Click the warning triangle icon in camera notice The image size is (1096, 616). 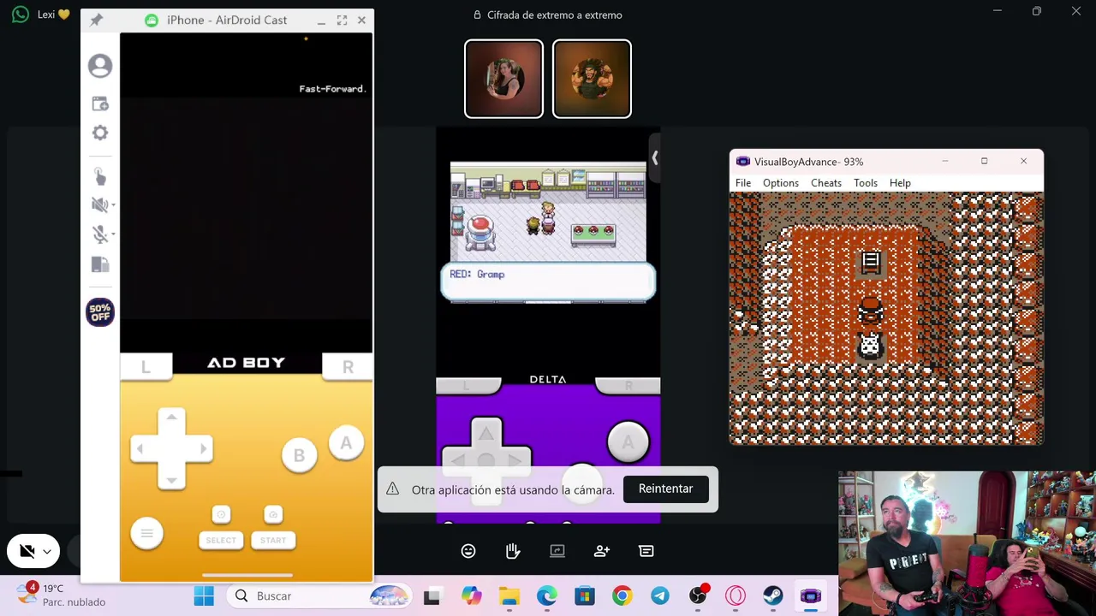point(392,489)
